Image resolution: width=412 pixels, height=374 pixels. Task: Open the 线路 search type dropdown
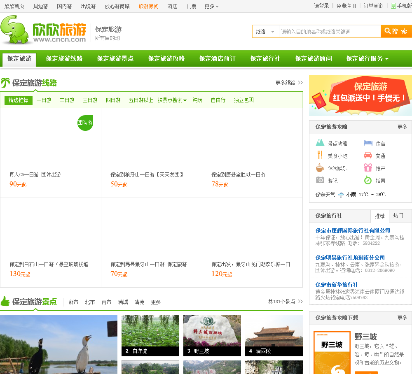coord(265,32)
